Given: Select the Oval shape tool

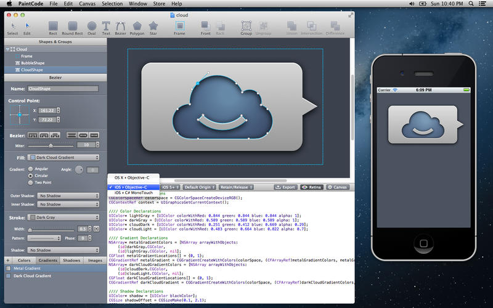Looking at the screenshot, I should click(91, 26).
